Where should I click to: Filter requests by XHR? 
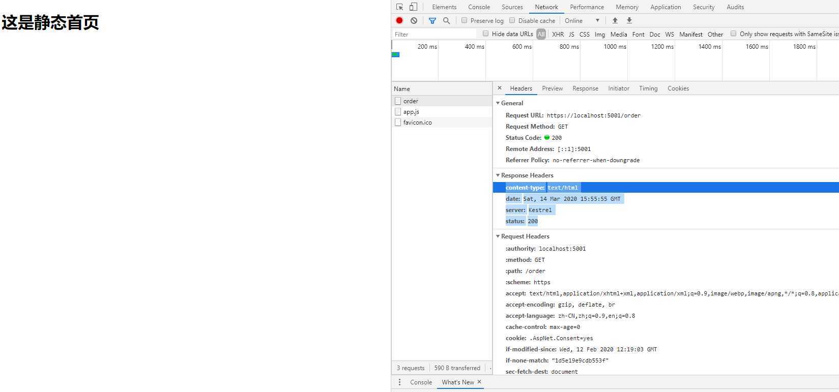pyautogui.click(x=558, y=34)
